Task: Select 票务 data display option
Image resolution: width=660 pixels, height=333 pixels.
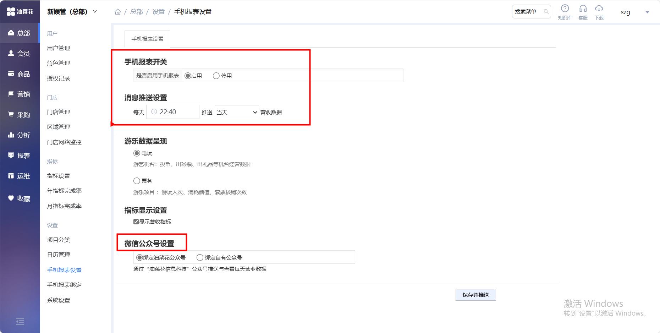Action: (137, 181)
